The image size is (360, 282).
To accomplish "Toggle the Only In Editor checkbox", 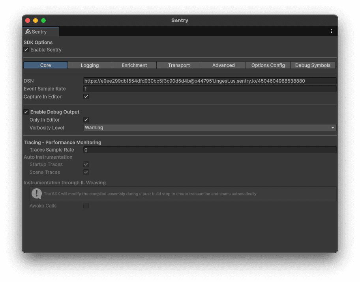I will click(x=86, y=120).
